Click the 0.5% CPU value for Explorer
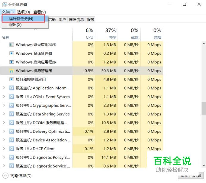The height and width of the screenshot is (183, 206). [89, 71]
